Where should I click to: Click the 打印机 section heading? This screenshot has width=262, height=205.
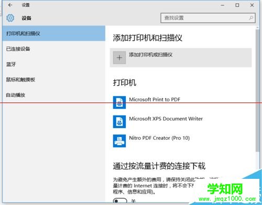pos(125,83)
